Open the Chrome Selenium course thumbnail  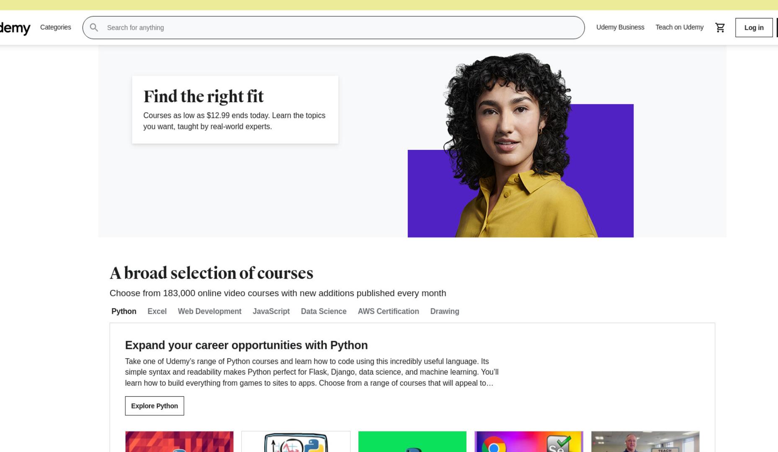pos(528,442)
